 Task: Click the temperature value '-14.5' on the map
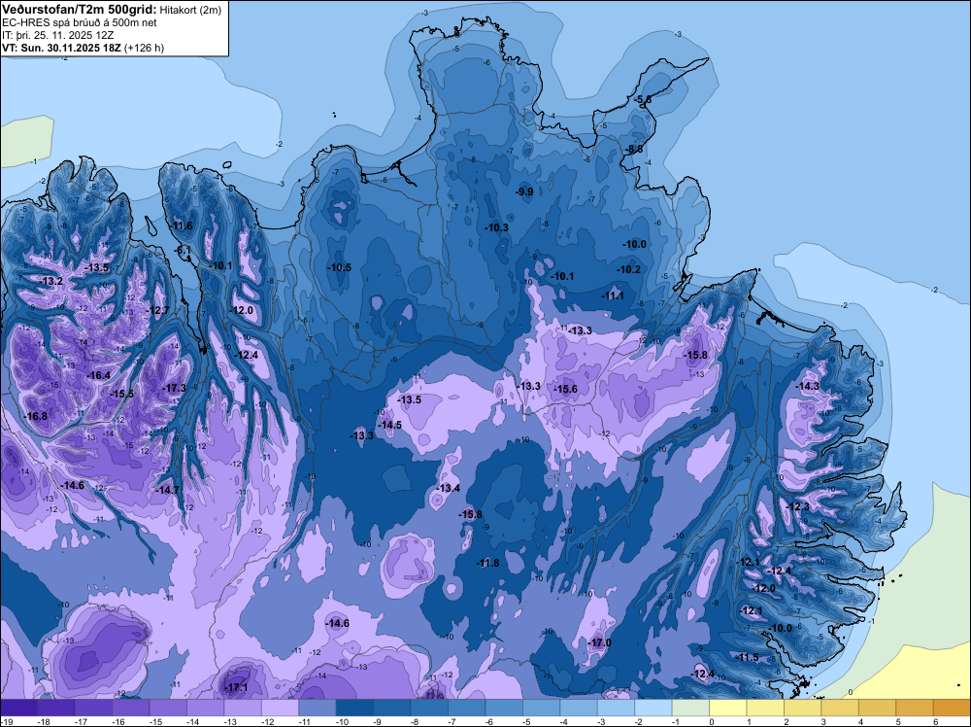390,425
